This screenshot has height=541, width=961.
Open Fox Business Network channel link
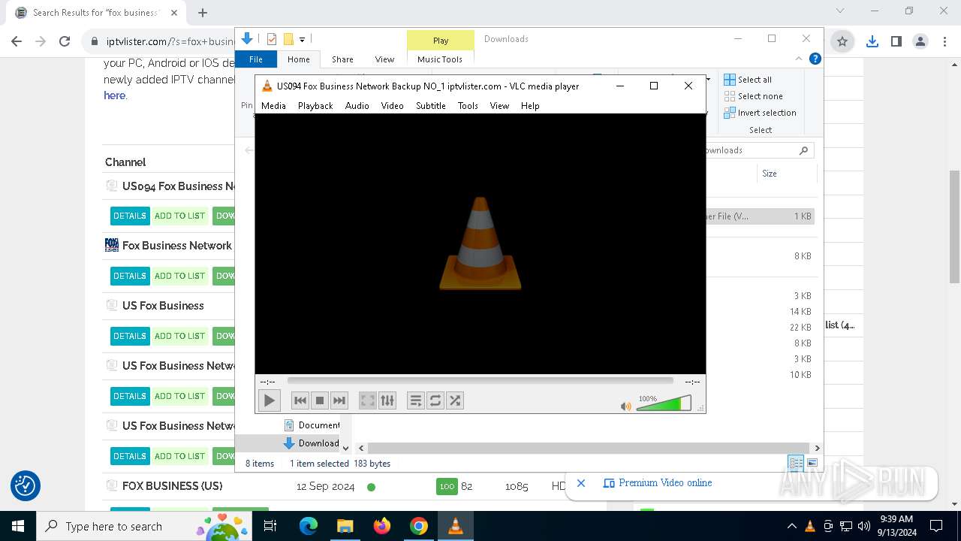tap(177, 246)
